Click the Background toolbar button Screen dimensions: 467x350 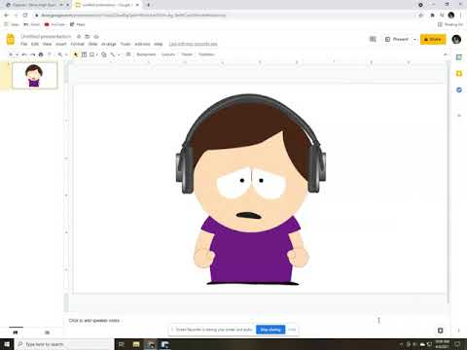point(146,54)
